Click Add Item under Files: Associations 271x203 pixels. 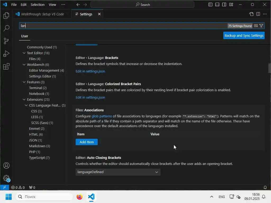[x=87, y=142]
